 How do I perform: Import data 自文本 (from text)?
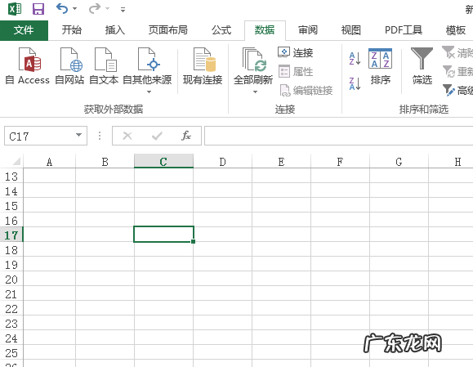coord(104,66)
